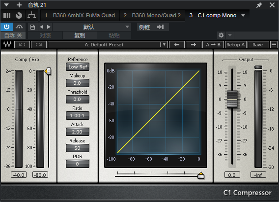Load previous preset with left arrow

point(177,45)
